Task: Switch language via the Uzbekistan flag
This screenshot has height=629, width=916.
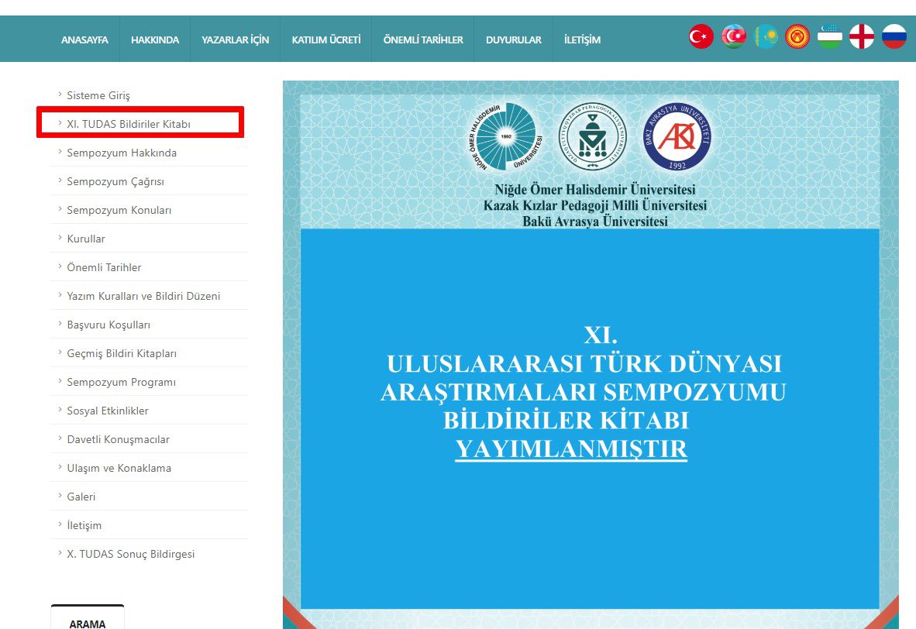Action: [x=830, y=35]
